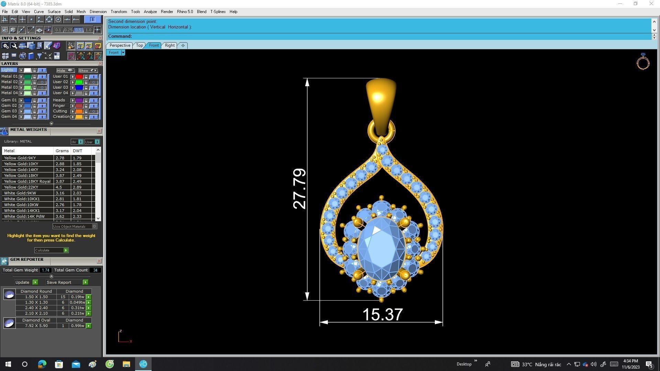
Task: Click the scroll document icon
Action: [39, 46]
